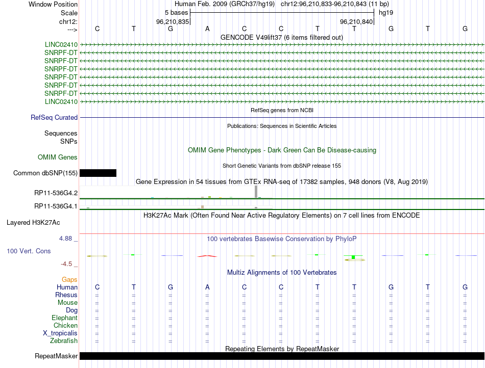Click the RefSeq Curated track label

point(54,117)
